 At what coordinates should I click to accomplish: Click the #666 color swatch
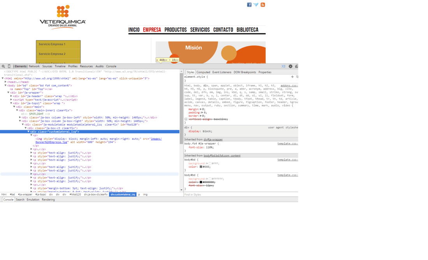click(x=201, y=167)
